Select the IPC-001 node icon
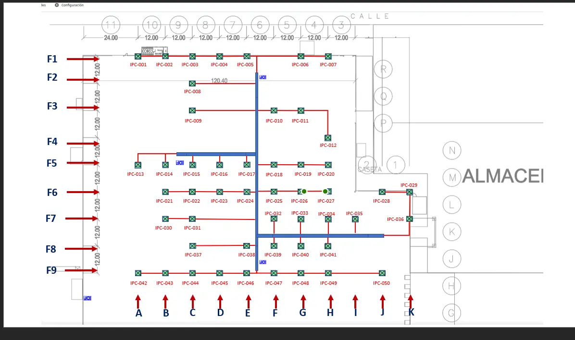 pyautogui.click(x=138, y=56)
